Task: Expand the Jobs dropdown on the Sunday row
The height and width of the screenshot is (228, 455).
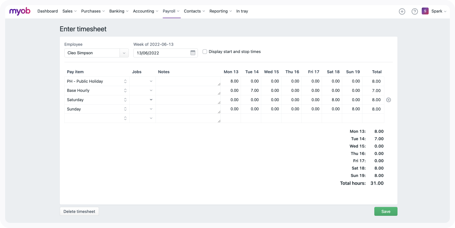Action: coord(151,109)
